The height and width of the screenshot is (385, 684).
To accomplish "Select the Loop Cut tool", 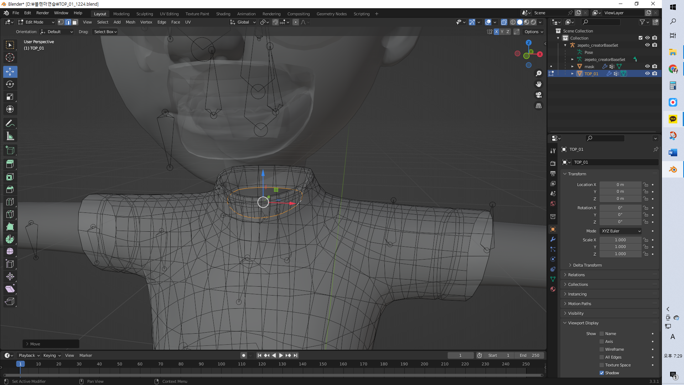I will (x=10, y=202).
